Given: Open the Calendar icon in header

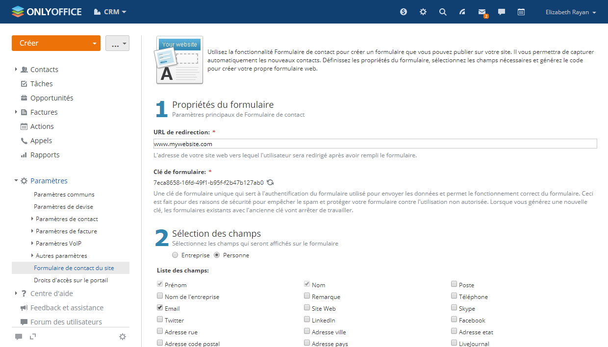Looking at the screenshot, I should [521, 12].
